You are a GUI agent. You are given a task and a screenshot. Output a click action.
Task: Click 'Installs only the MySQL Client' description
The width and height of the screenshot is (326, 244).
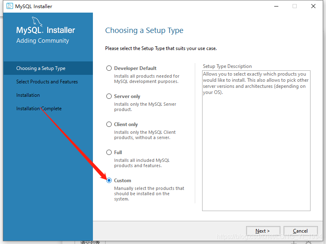click(x=145, y=135)
